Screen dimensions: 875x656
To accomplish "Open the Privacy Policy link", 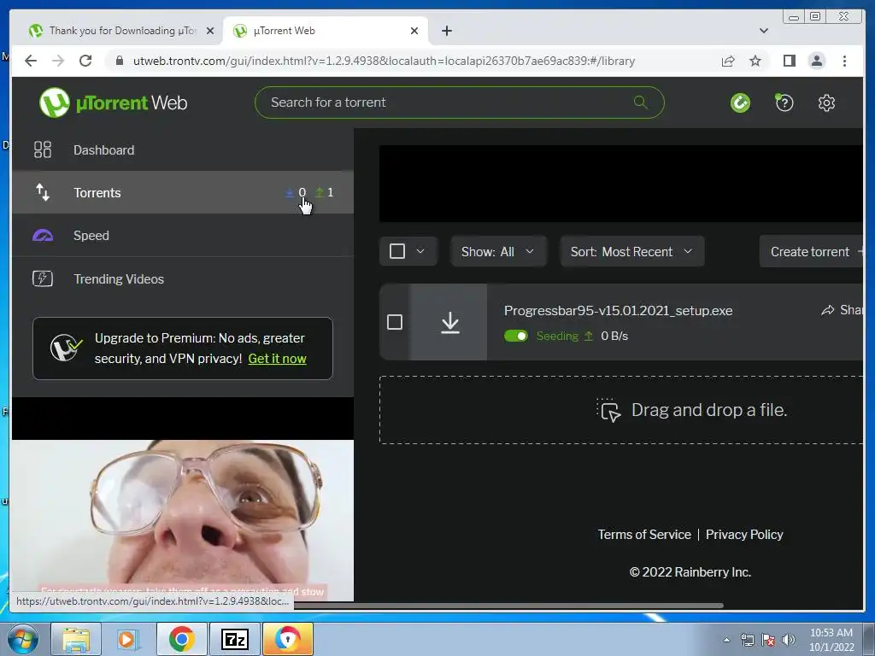I will point(744,535).
